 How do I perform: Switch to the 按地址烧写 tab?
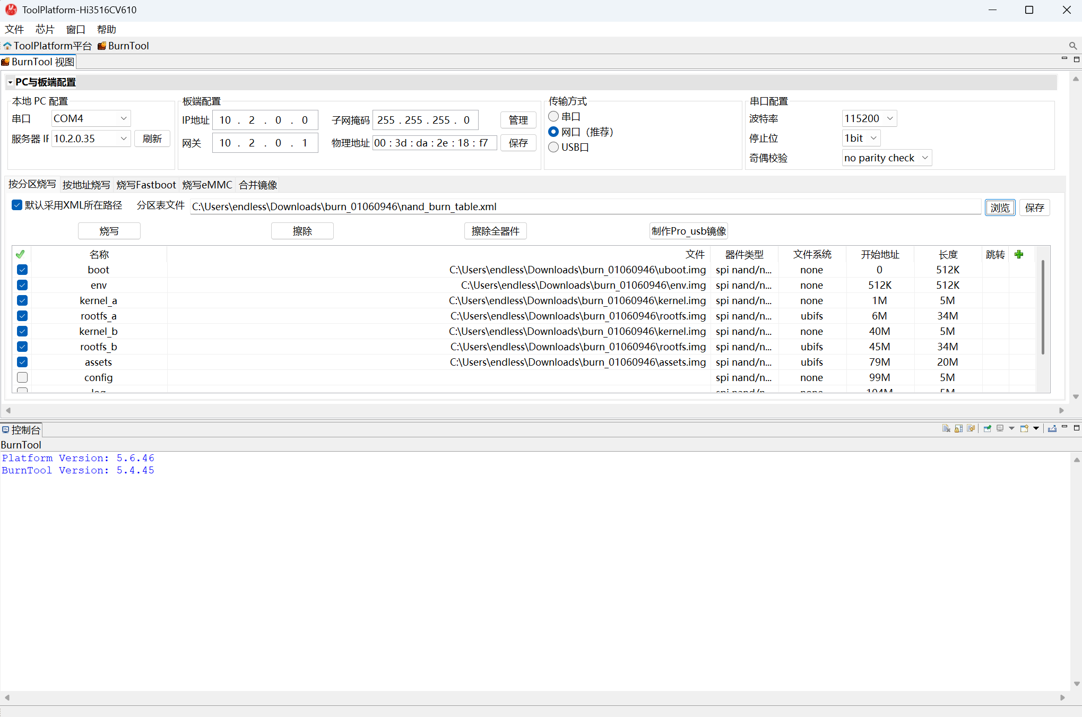click(x=86, y=185)
